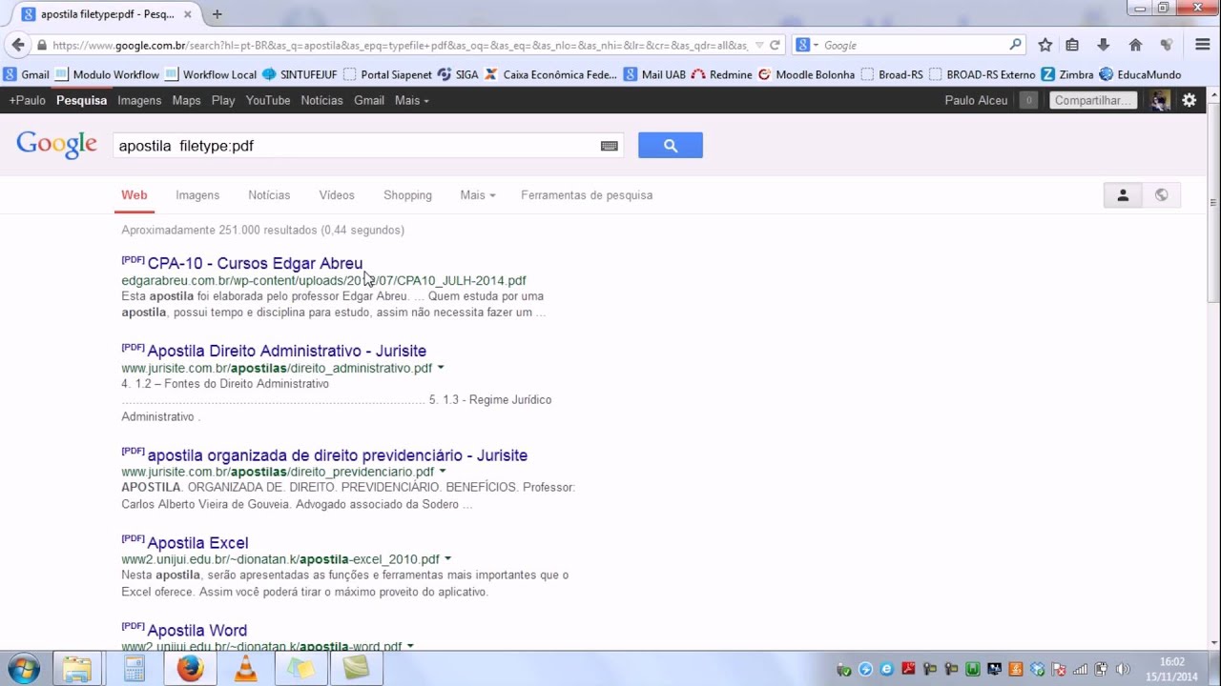The image size is (1221, 686).
Task: Open the bookmarks list icon in the toolbar
Action: click(x=1072, y=45)
